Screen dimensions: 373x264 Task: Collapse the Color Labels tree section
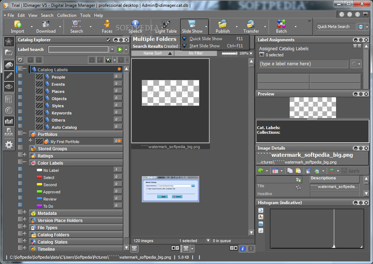pos(25,161)
